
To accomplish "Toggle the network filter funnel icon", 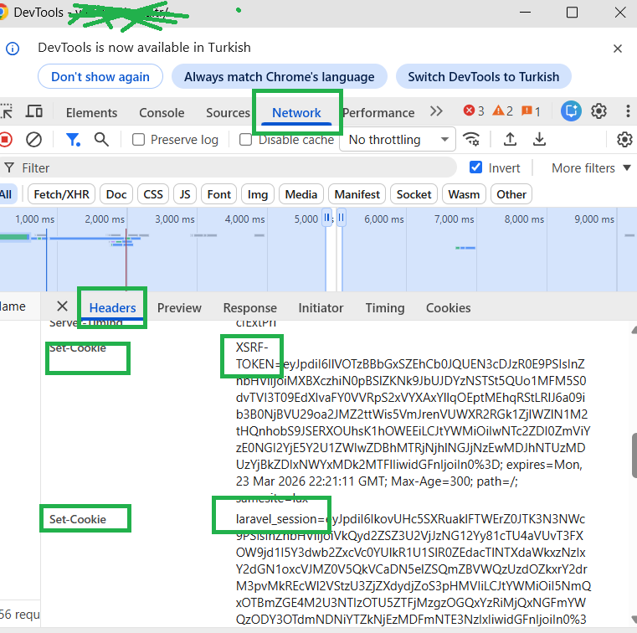I will [73, 140].
